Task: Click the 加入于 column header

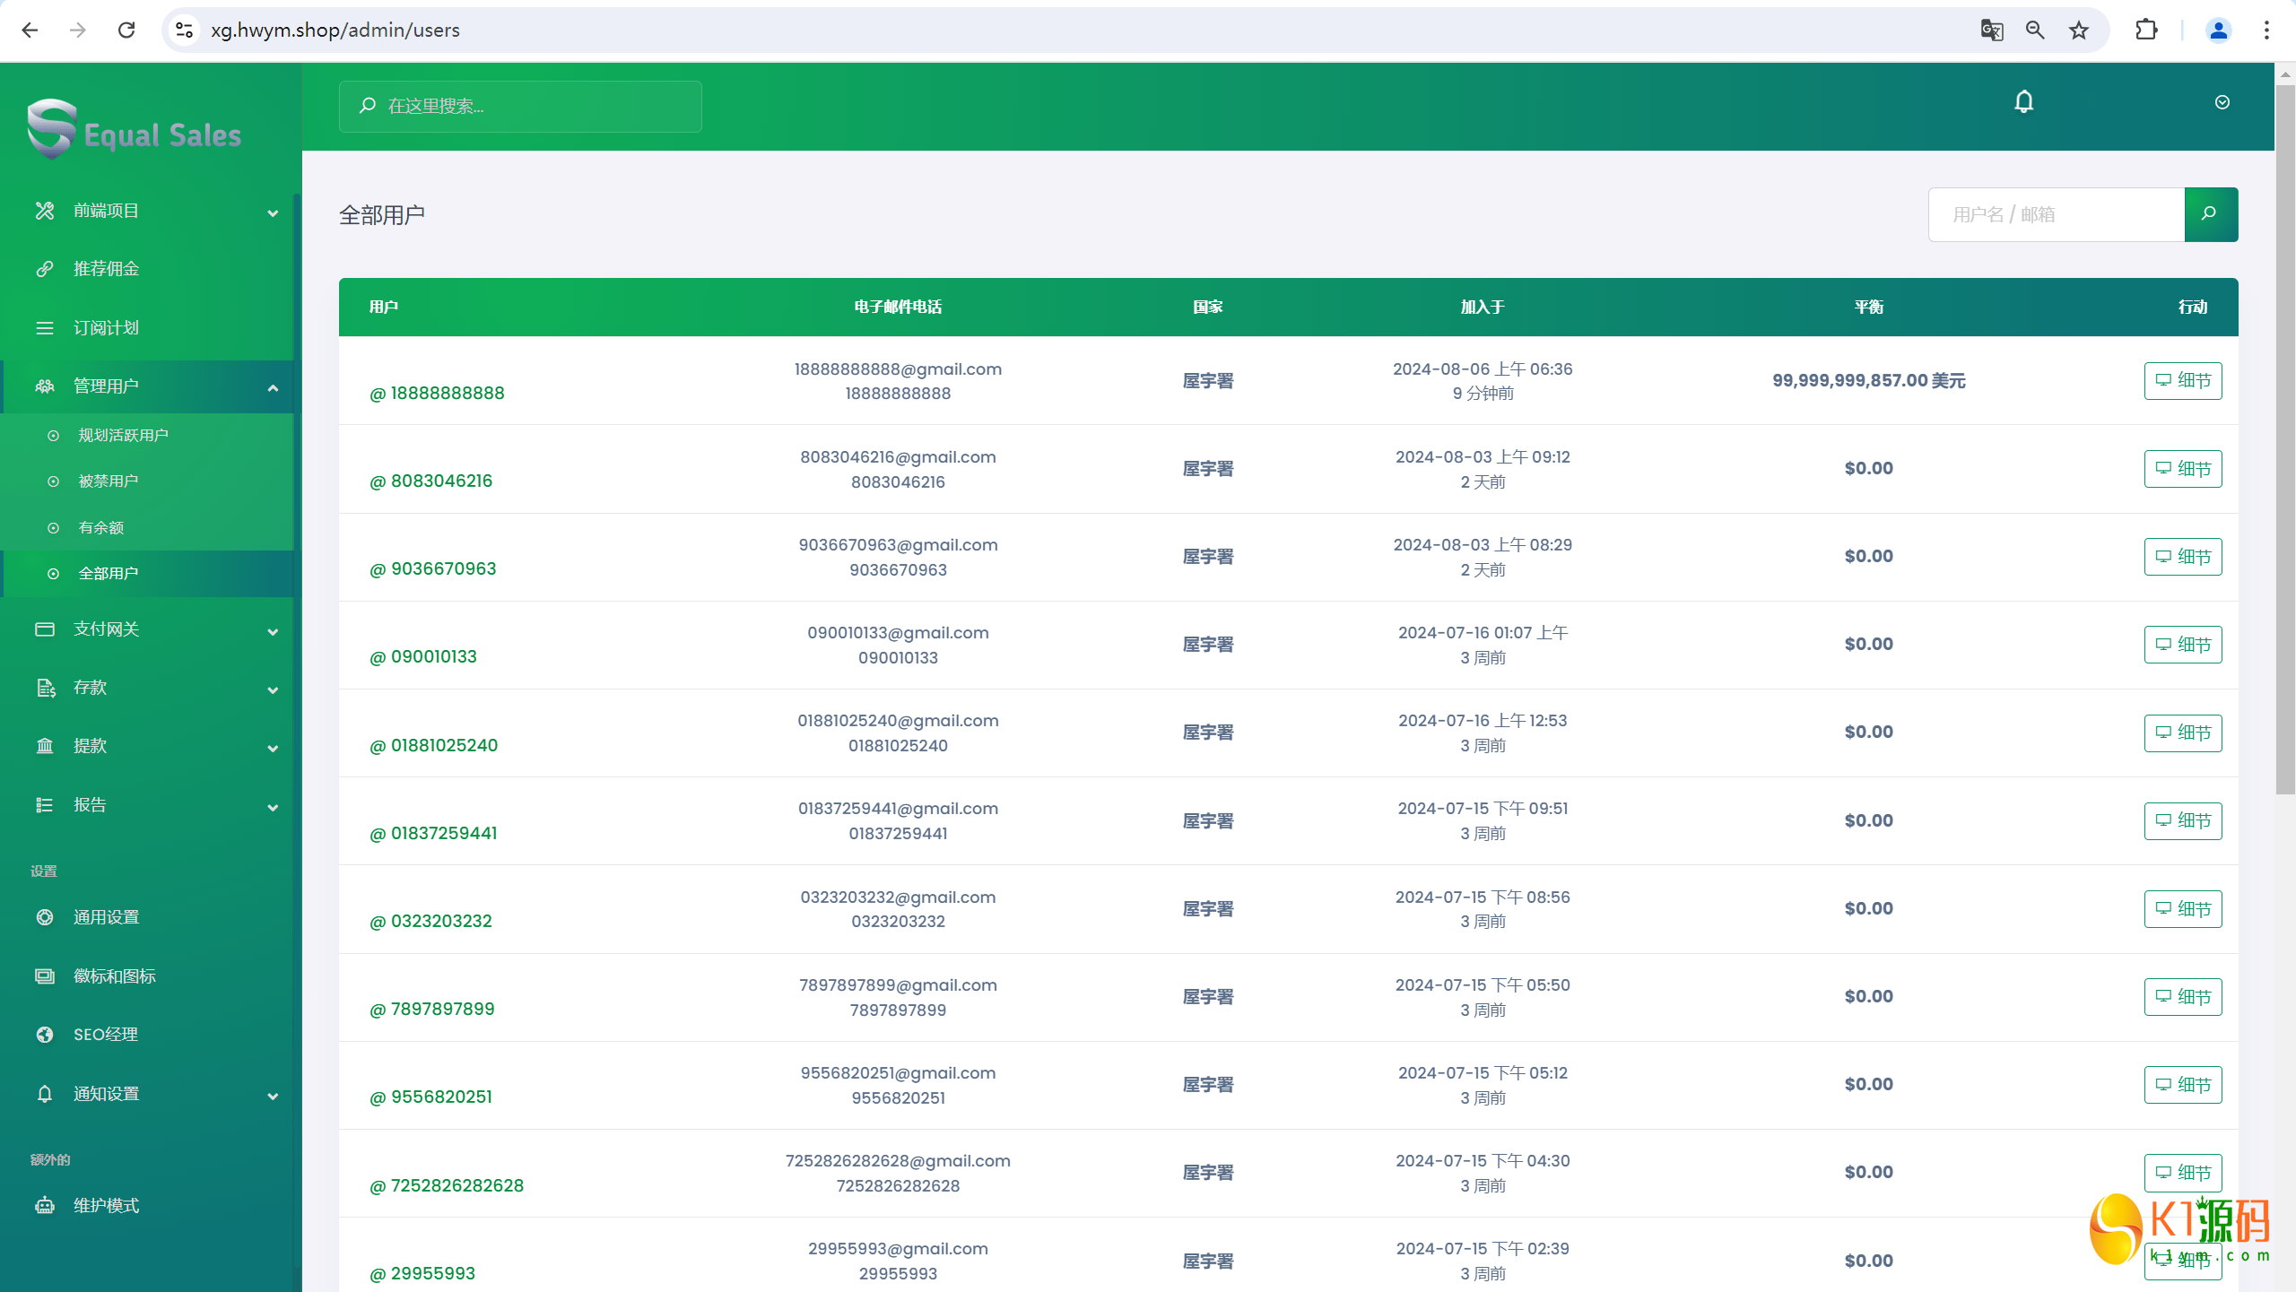Action: 1483,308
